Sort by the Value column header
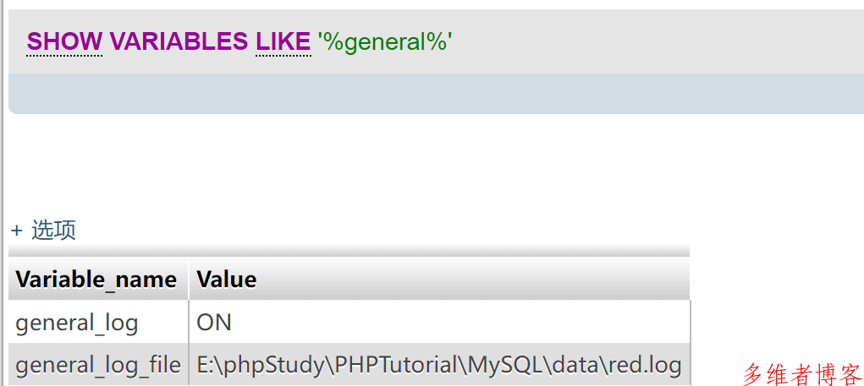This screenshot has width=864, height=386. click(227, 280)
